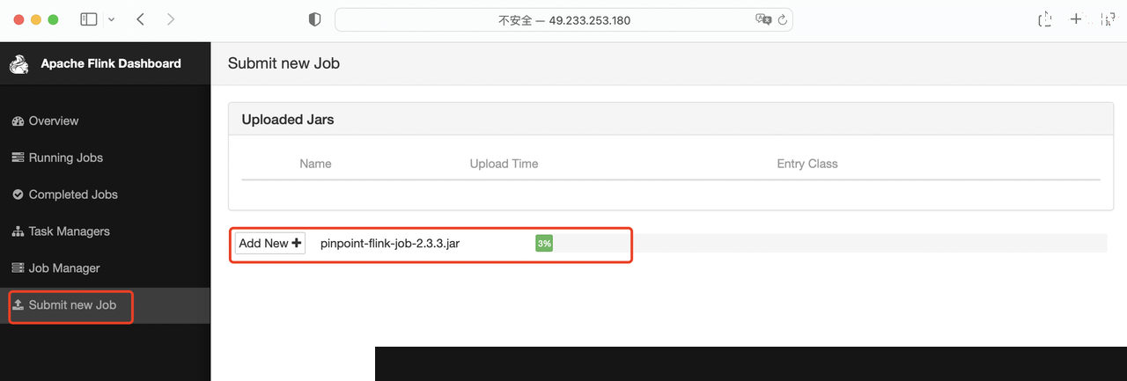Click the Job Manager server icon

pos(18,268)
